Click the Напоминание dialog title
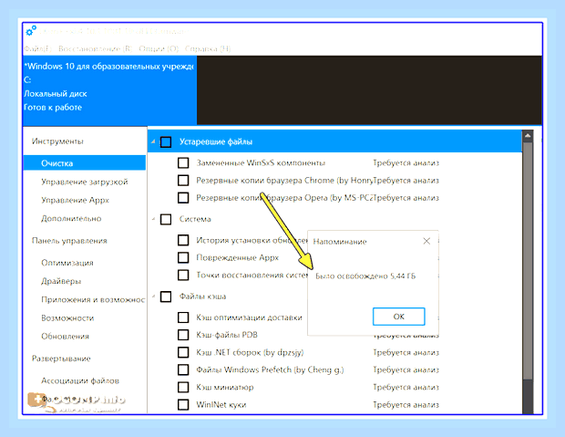Image resolution: width=565 pixels, height=437 pixels. (340, 242)
